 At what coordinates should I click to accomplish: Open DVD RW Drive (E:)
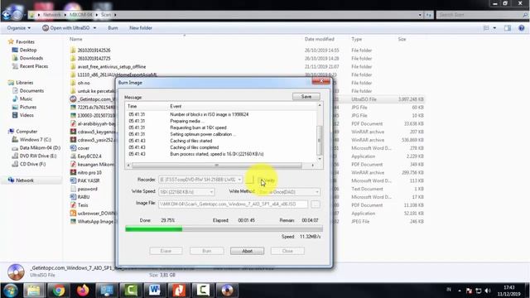(x=35, y=156)
